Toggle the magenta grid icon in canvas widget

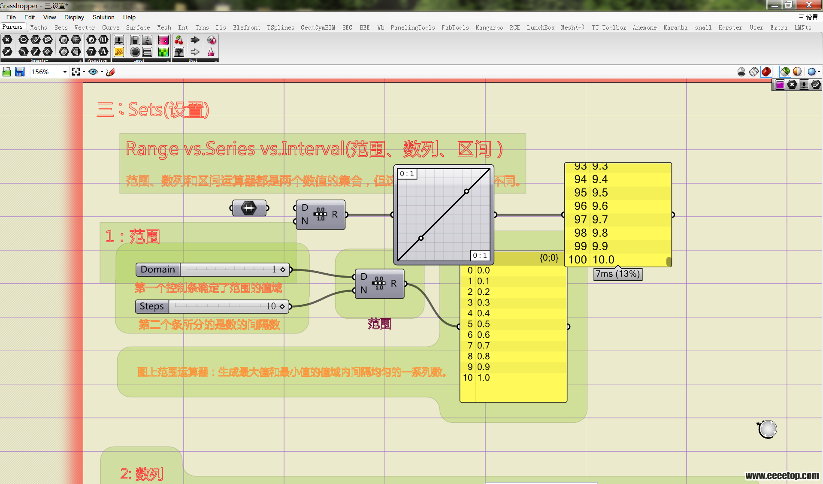coord(780,85)
